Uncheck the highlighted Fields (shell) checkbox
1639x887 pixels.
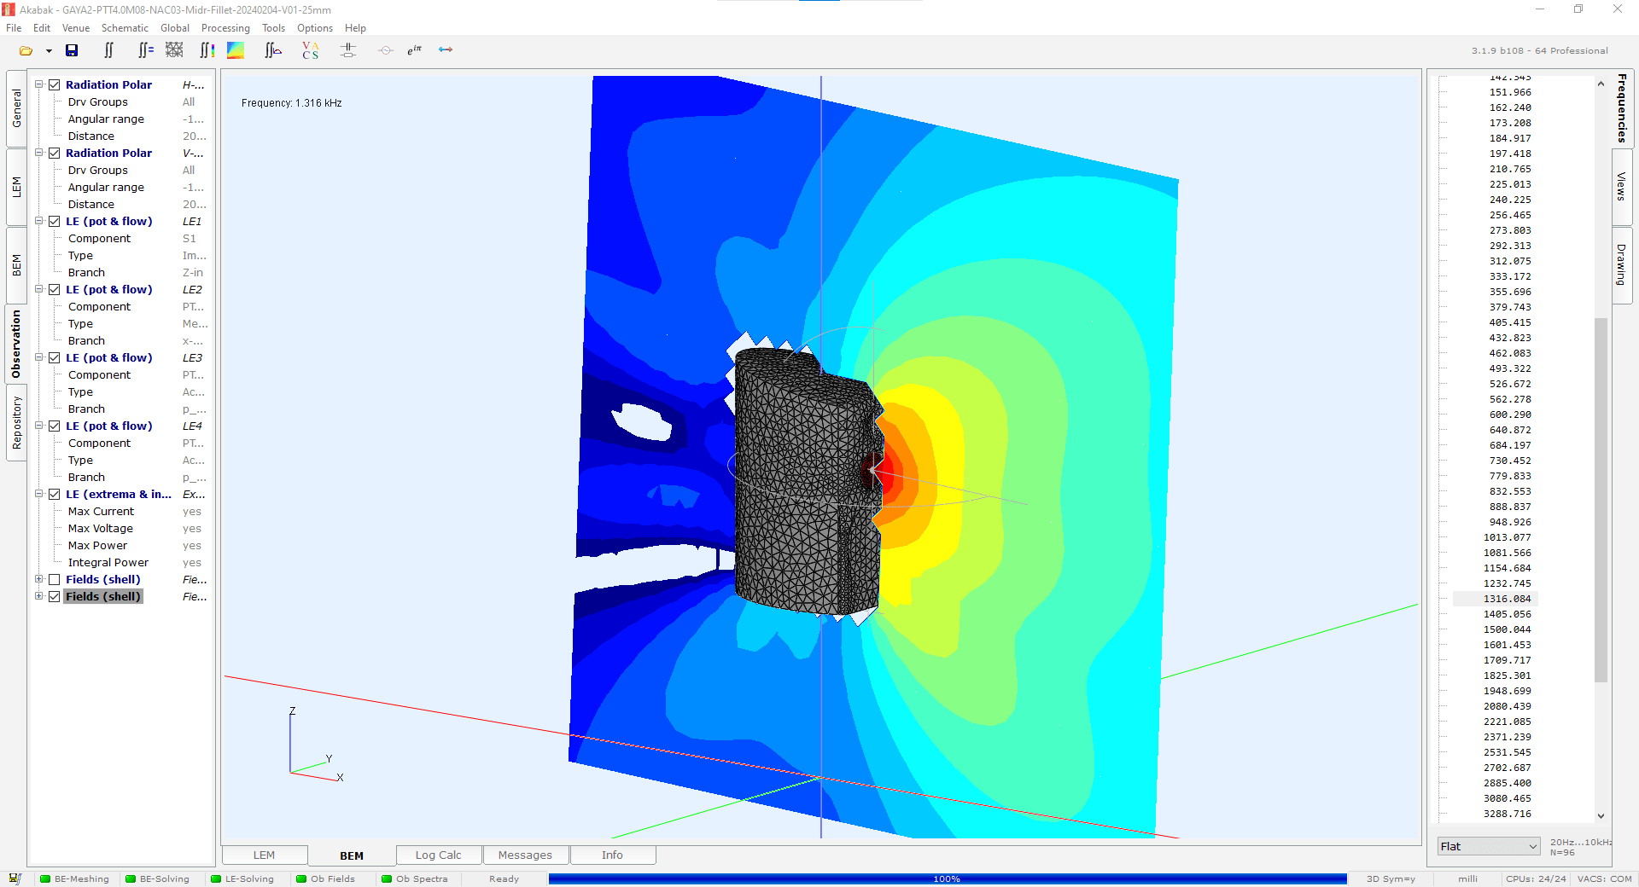[x=55, y=596]
